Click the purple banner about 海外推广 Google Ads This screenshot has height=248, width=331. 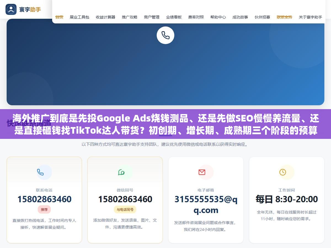click(165, 124)
